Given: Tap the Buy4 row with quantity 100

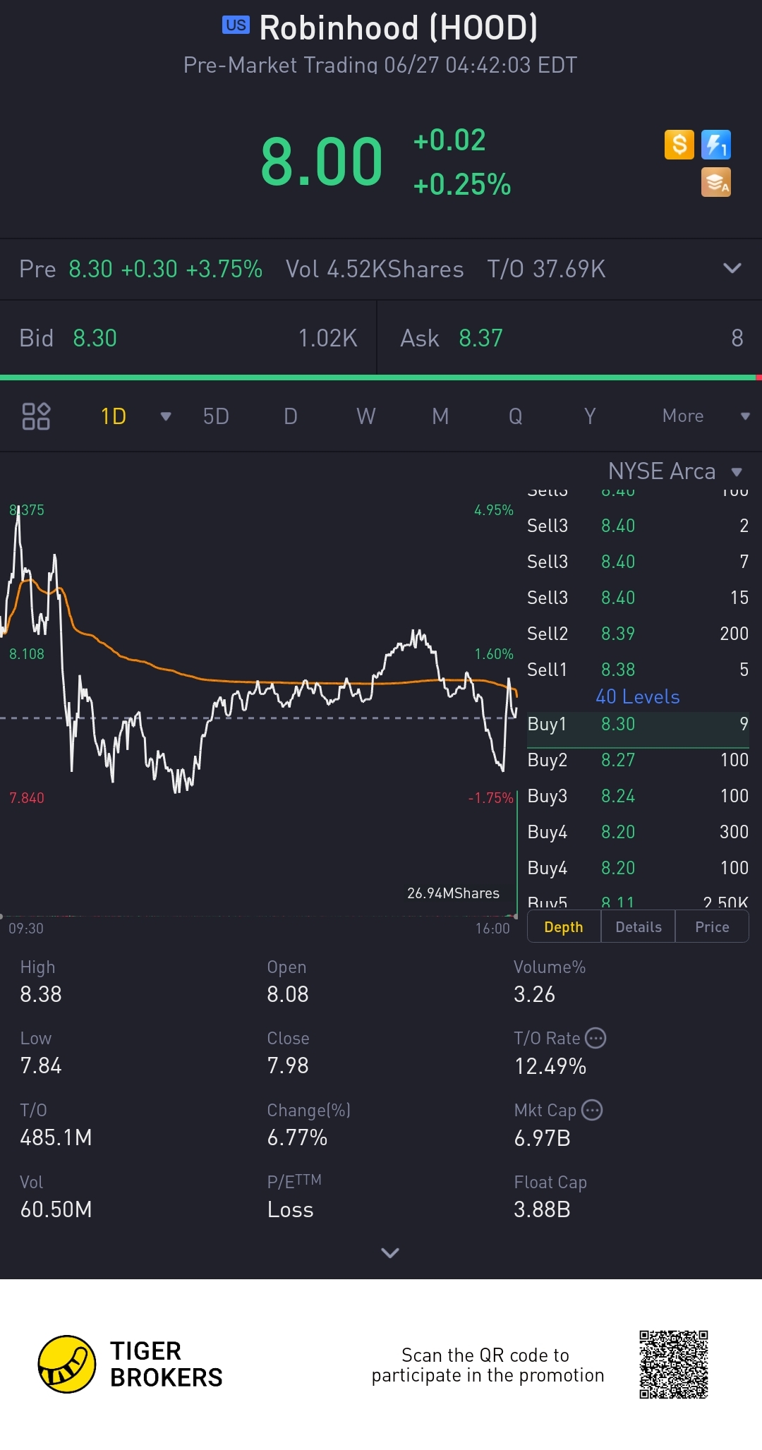Looking at the screenshot, I should click(638, 868).
